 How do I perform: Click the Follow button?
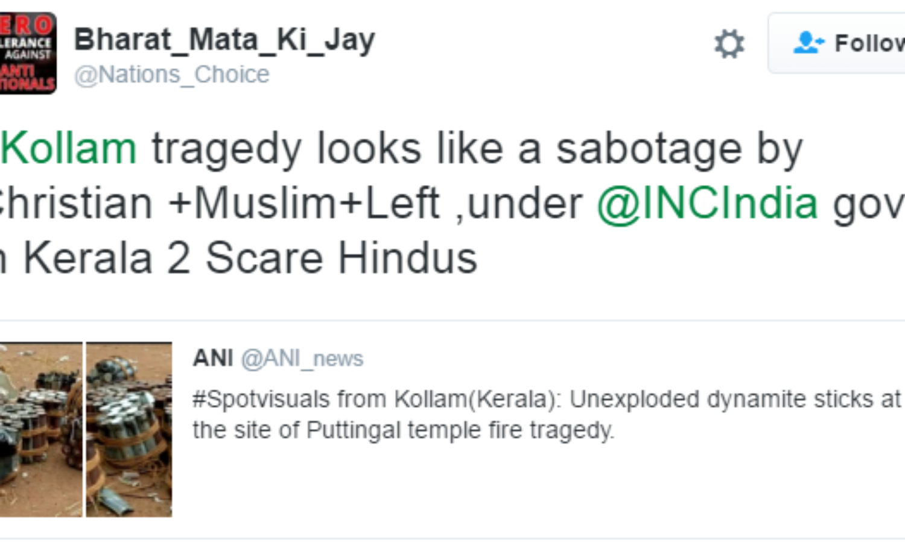[x=836, y=43]
